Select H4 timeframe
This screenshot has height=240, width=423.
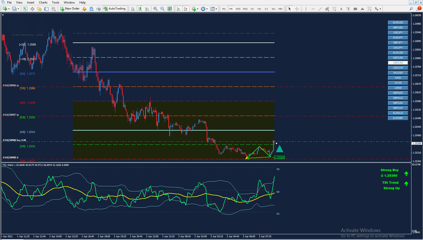[259, 9]
